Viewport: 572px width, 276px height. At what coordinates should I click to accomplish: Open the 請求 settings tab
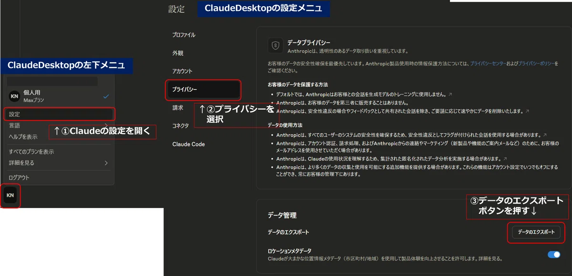click(178, 108)
